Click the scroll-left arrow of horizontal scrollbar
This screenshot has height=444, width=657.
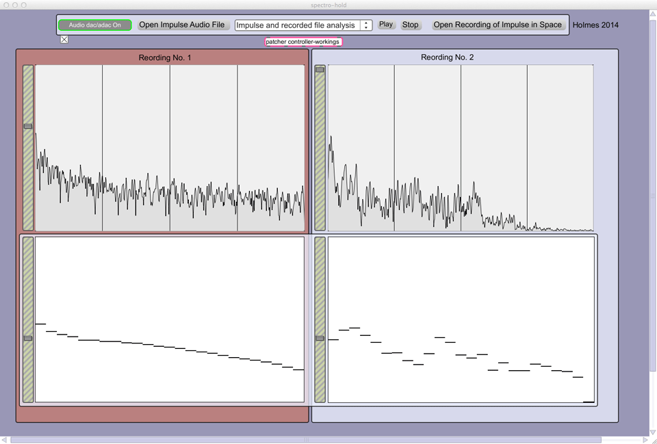pyautogui.click(x=4, y=440)
